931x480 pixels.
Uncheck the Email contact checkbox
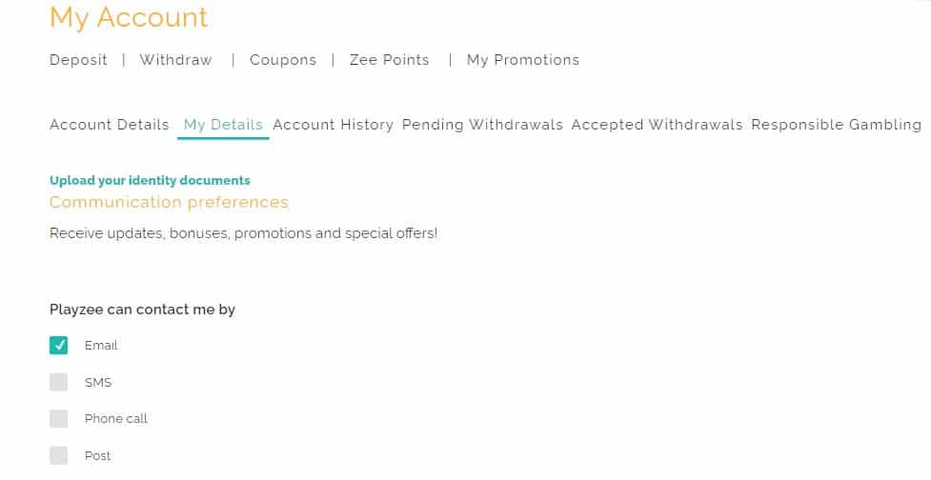click(x=59, y=345)
